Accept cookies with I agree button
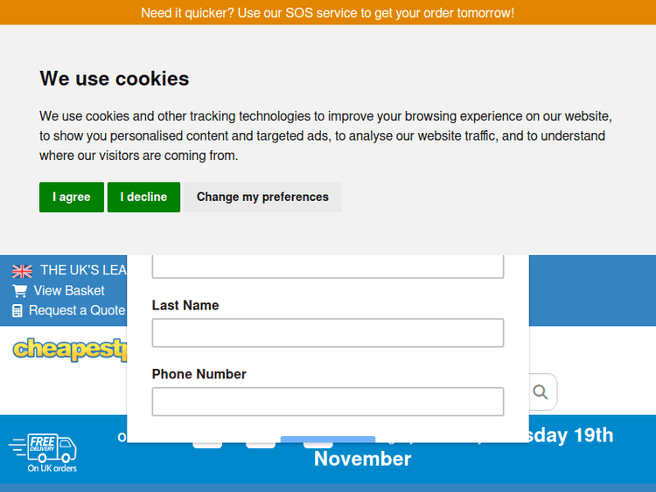Viewport: 656px width, 492px height. pos(72,197)
